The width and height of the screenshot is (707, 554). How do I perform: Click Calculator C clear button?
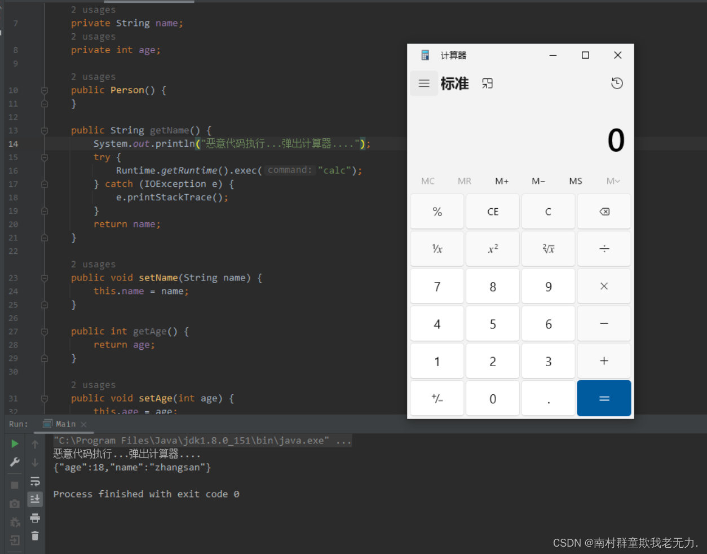point(548,212)
